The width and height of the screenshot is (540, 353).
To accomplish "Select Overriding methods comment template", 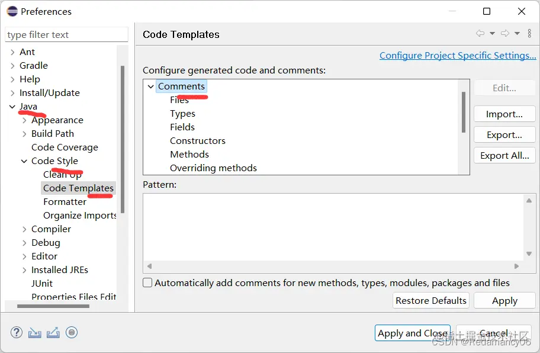I will coord(213,168).
